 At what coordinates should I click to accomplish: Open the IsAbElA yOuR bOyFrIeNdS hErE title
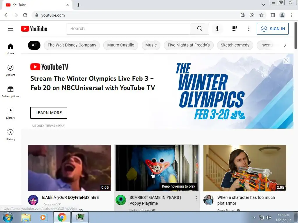pyautogui.click(x=70, y=197)
